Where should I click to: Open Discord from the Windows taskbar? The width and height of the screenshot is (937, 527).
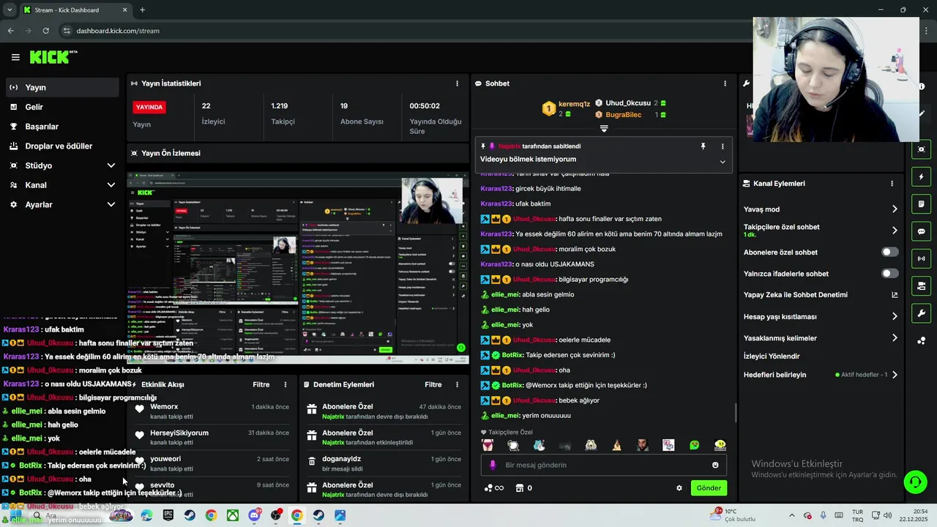coord(254,515)
